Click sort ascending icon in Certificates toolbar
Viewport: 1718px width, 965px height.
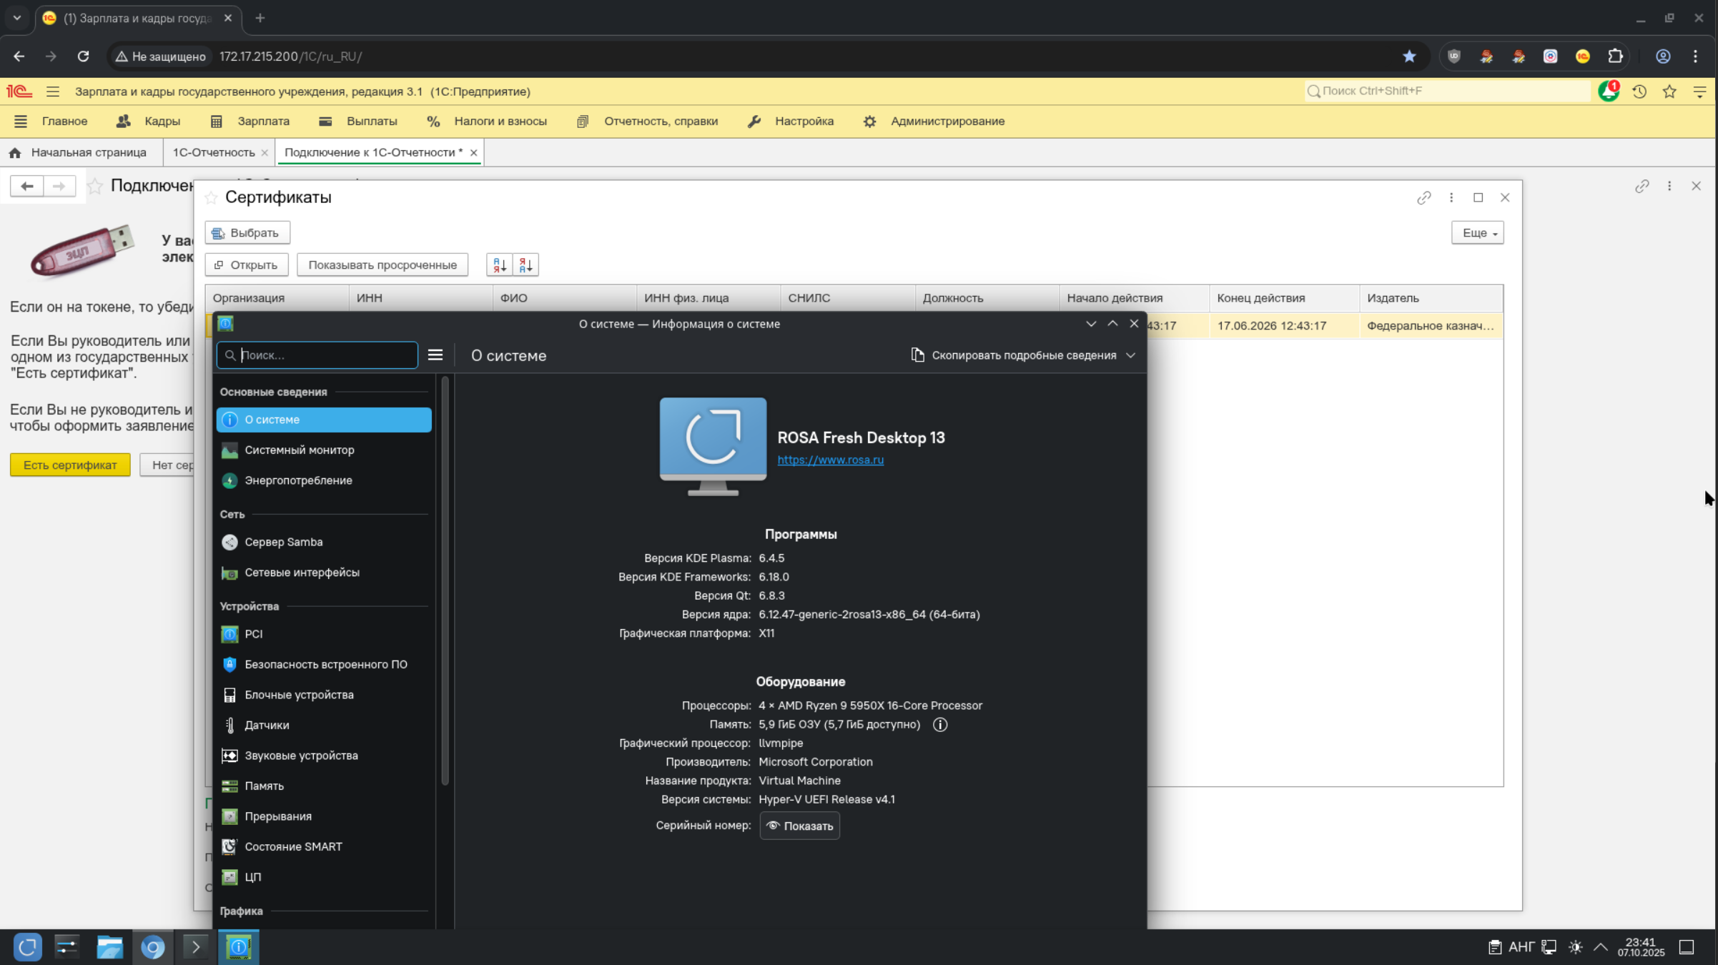pos(499,265)
